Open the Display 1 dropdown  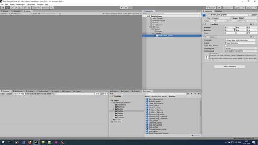(5, 14)
